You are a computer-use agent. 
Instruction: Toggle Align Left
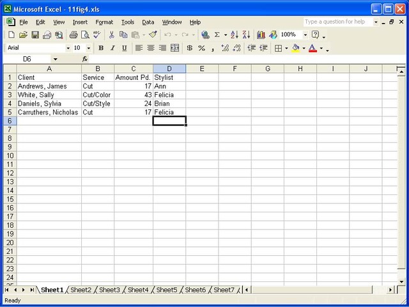(139, 48)
